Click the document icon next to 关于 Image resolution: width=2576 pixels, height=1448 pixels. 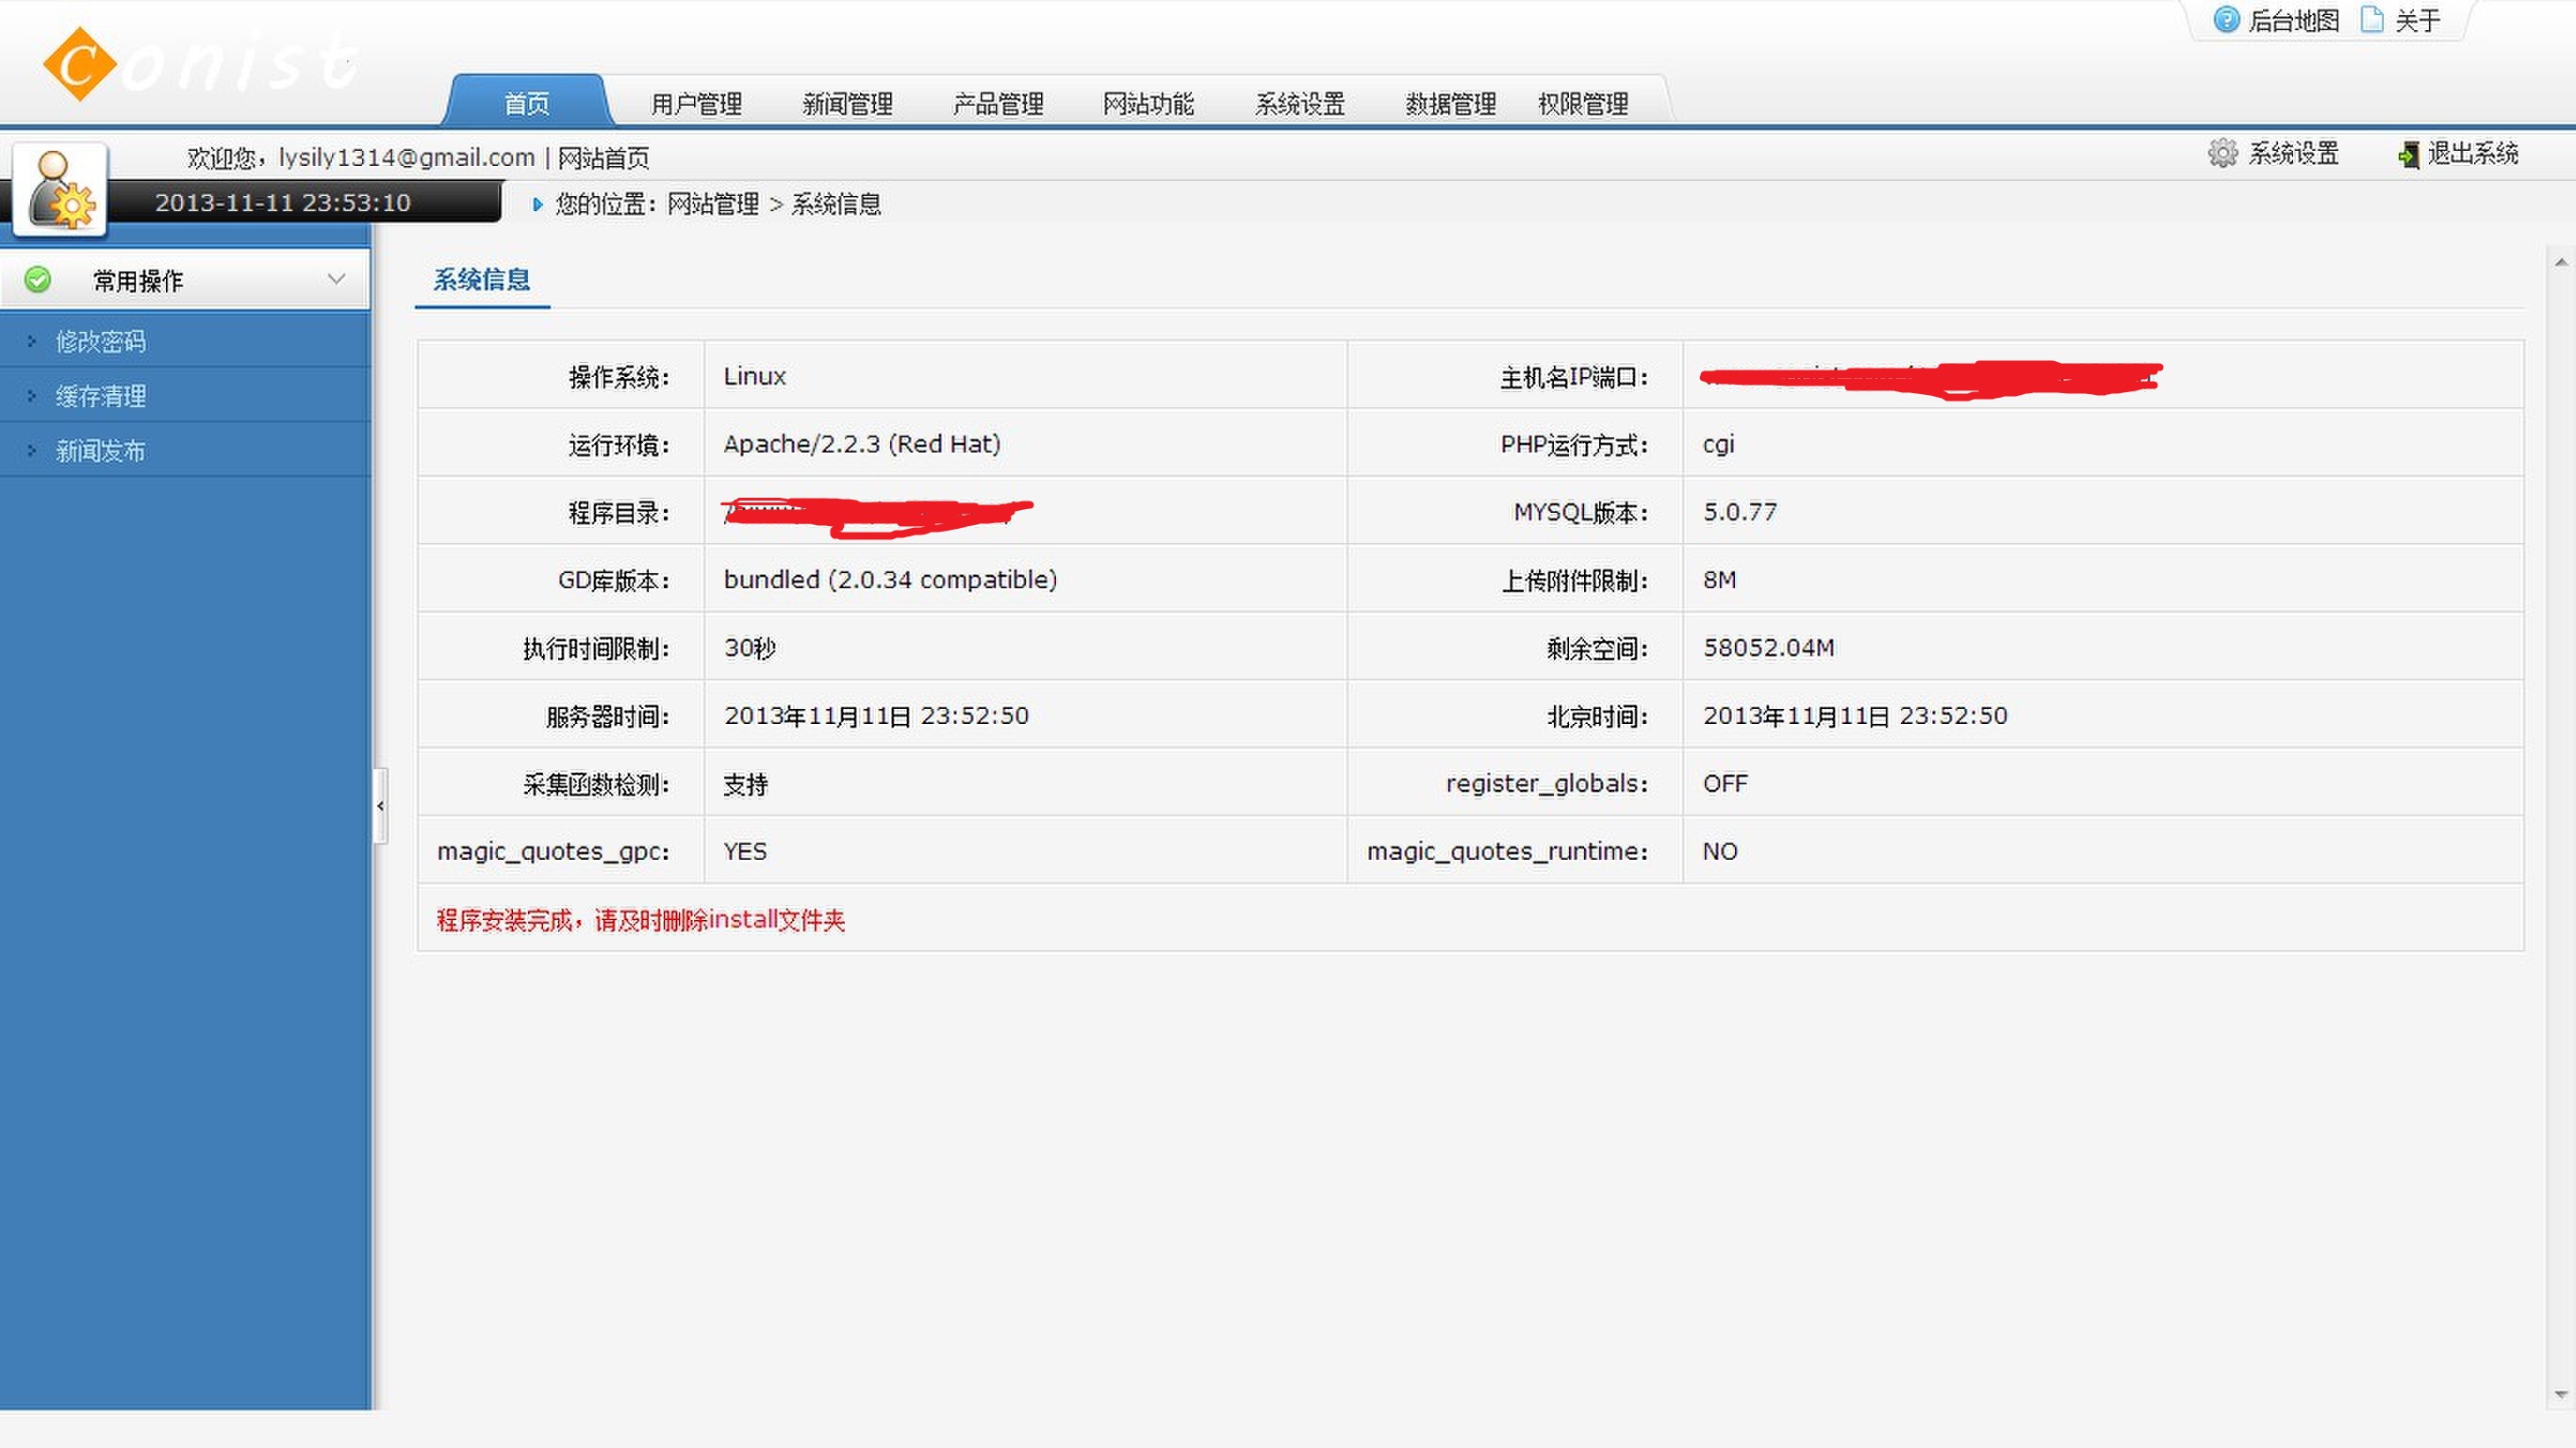[x=2372, y=19]
